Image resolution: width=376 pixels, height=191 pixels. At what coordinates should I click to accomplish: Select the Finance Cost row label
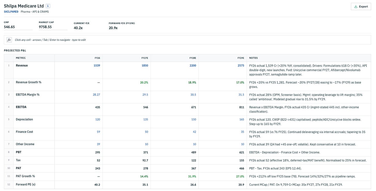click(25, 132)
